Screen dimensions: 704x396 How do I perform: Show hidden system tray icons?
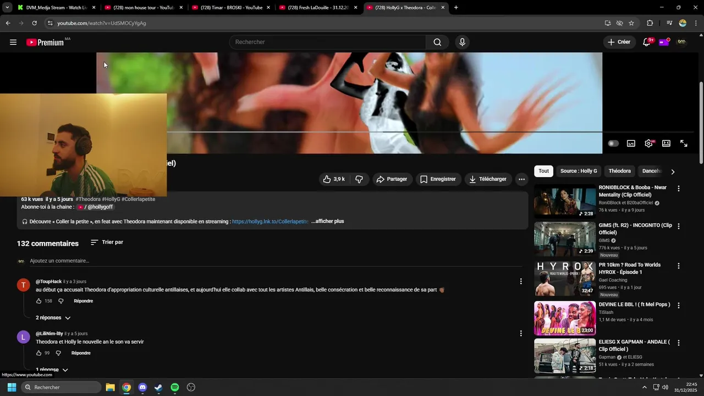click(x=645, y=387)
